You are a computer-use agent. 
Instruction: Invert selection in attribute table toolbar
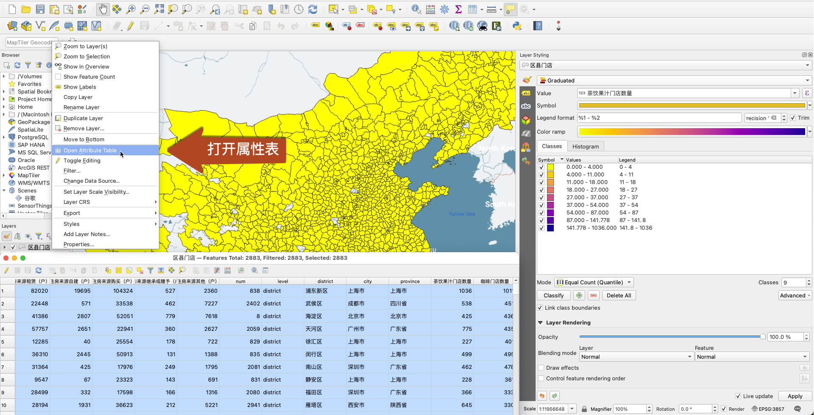click(x=129, y=270)
